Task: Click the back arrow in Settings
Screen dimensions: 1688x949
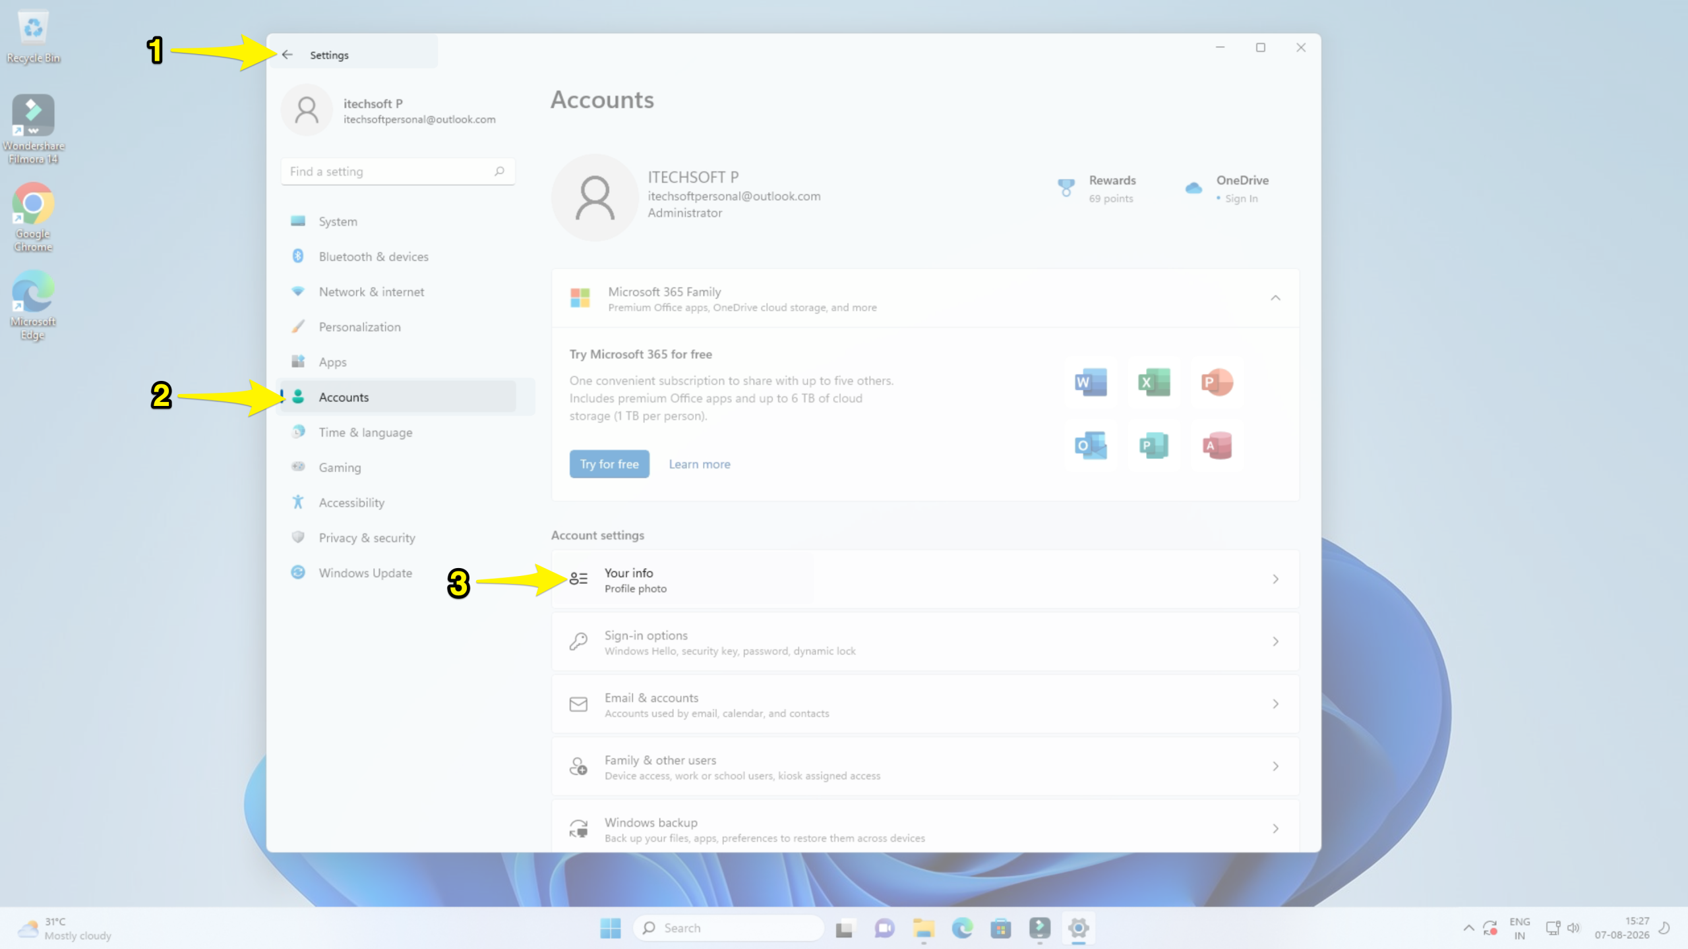Action: coord(287,55)
